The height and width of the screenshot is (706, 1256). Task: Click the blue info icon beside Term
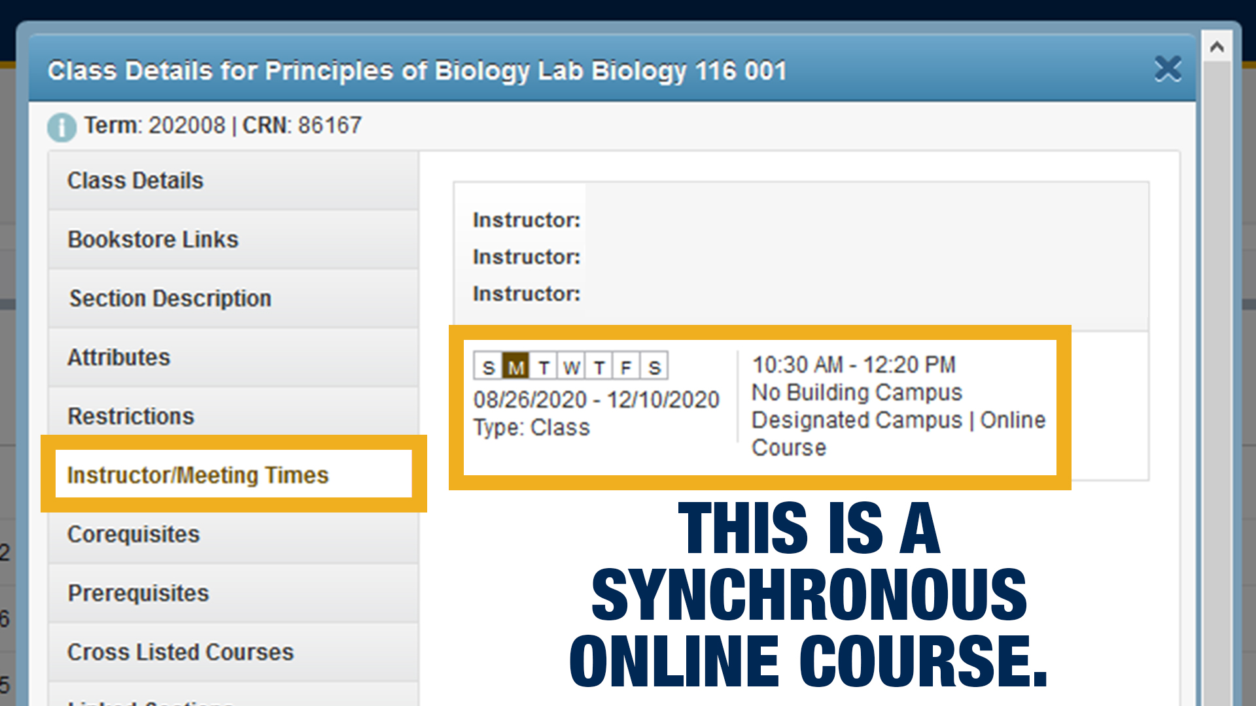[61, 126]
